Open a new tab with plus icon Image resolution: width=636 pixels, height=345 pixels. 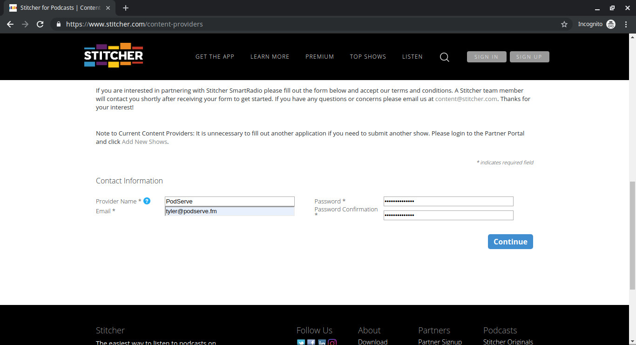[126, 8]
